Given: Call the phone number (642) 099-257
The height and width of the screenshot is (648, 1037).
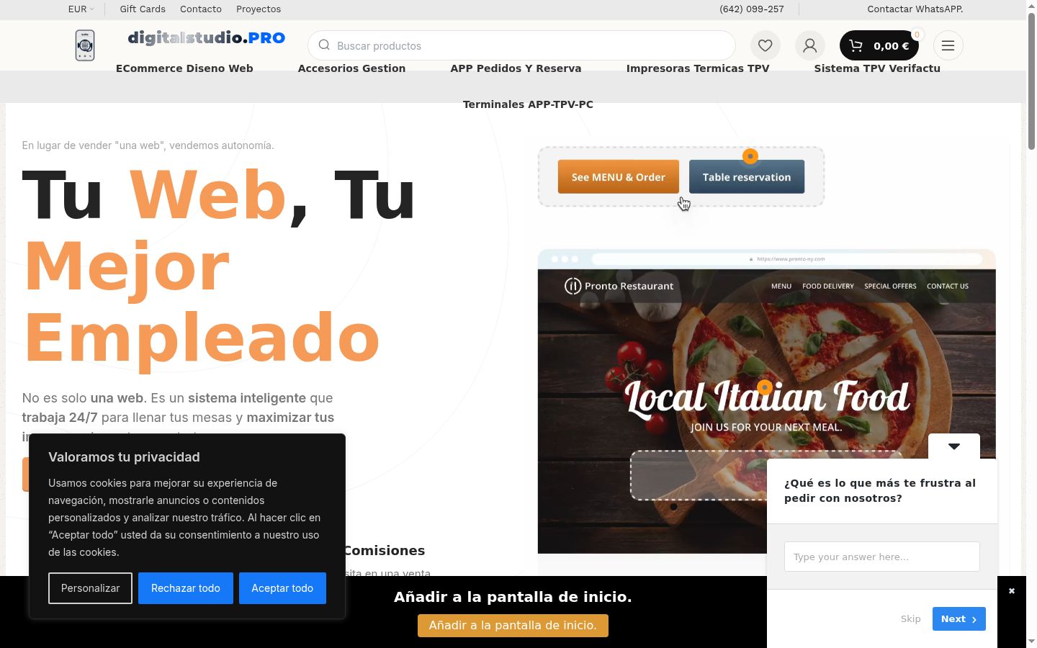Looking at the screenshot, I should pyautogui.click(x=751, y=9).
